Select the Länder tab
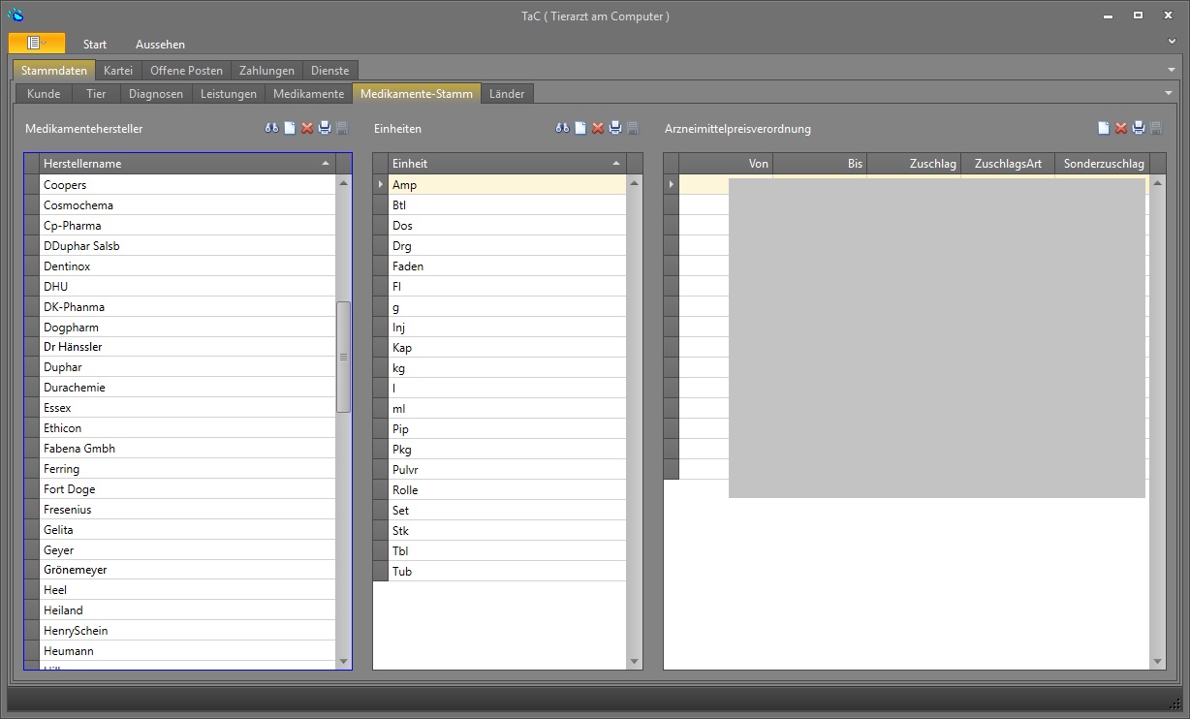Image resolution: width=1190 pixels, height=719 pixels. tap(507, 94)
